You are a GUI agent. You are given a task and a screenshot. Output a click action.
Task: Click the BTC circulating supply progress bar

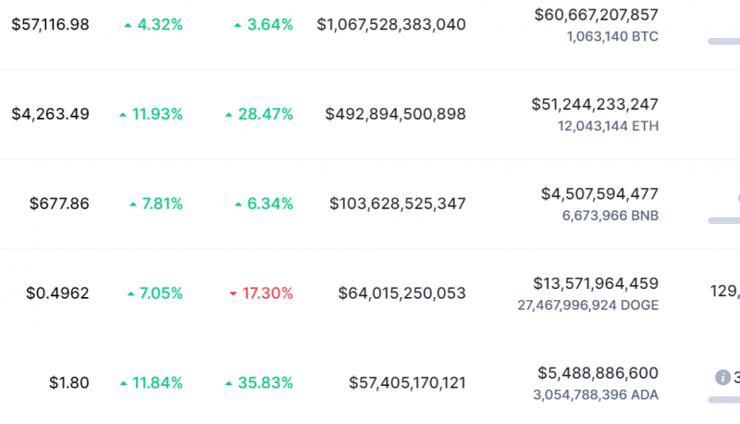click(x=723, y=42)
